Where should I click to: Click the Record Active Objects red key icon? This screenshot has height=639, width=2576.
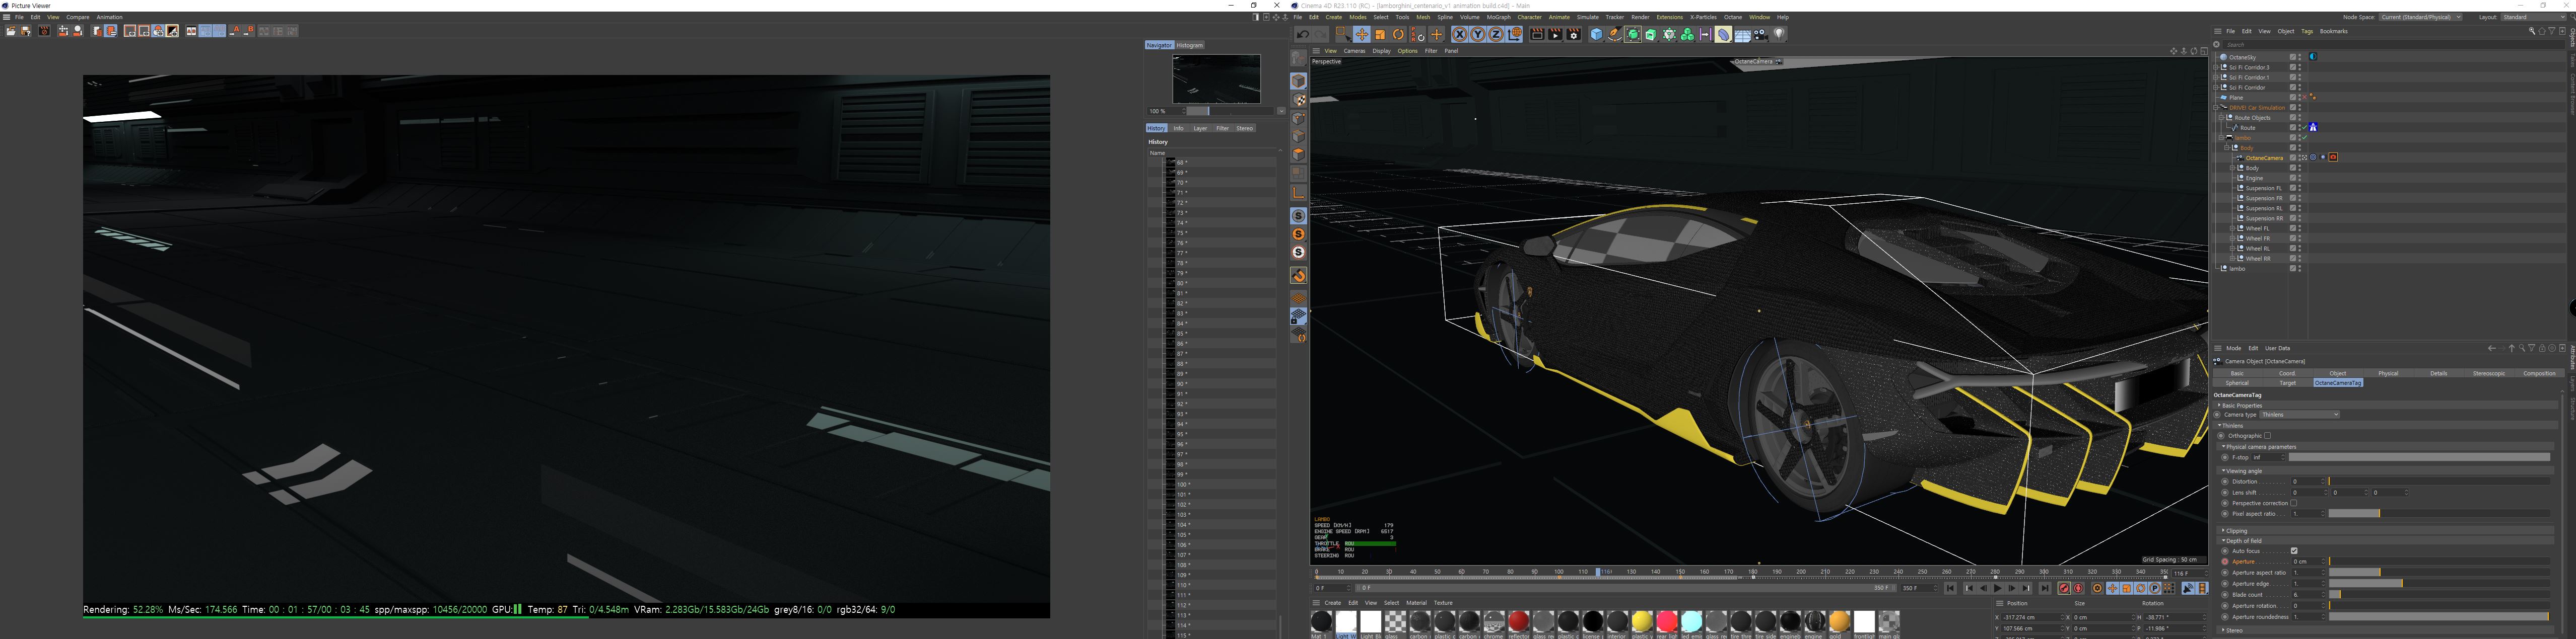[2064, 588]
